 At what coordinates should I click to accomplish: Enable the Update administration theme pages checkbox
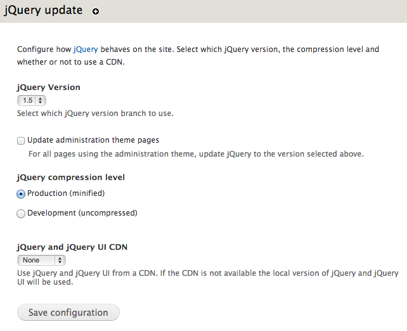21,140
